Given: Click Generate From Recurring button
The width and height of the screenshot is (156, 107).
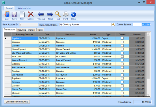Looking at the screenshot, I should click(x=17, y=102).
